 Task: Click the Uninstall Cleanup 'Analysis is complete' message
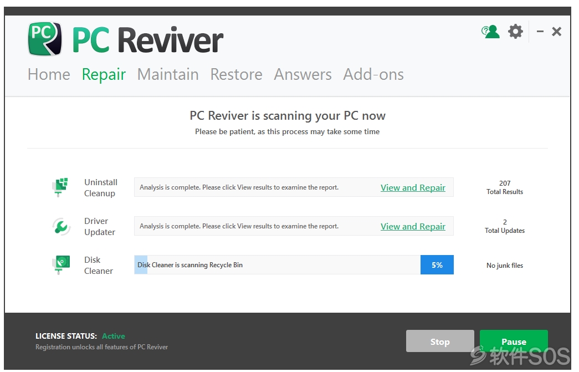[x=239, y=187]
